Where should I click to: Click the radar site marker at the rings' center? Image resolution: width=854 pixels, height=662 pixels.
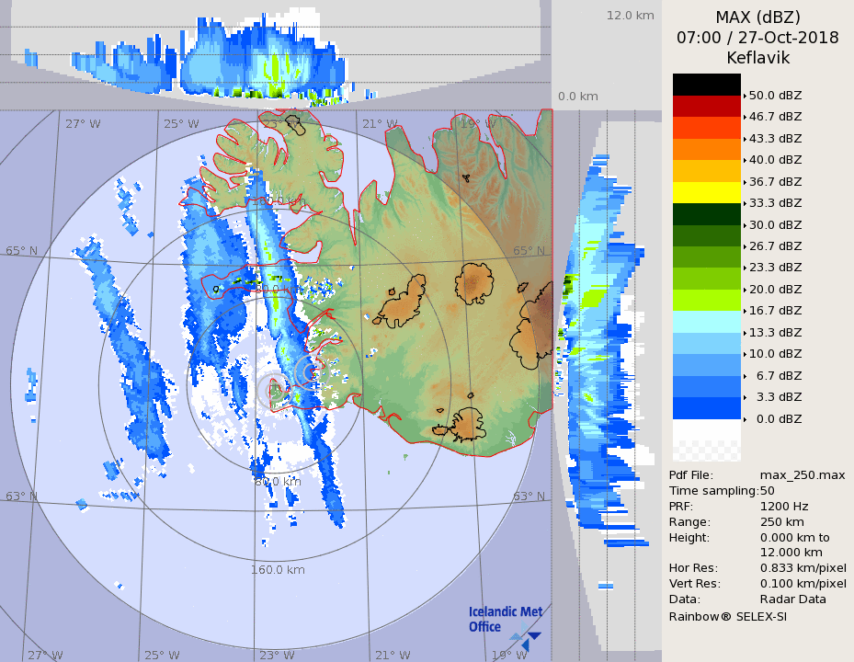tap(273, 390)
